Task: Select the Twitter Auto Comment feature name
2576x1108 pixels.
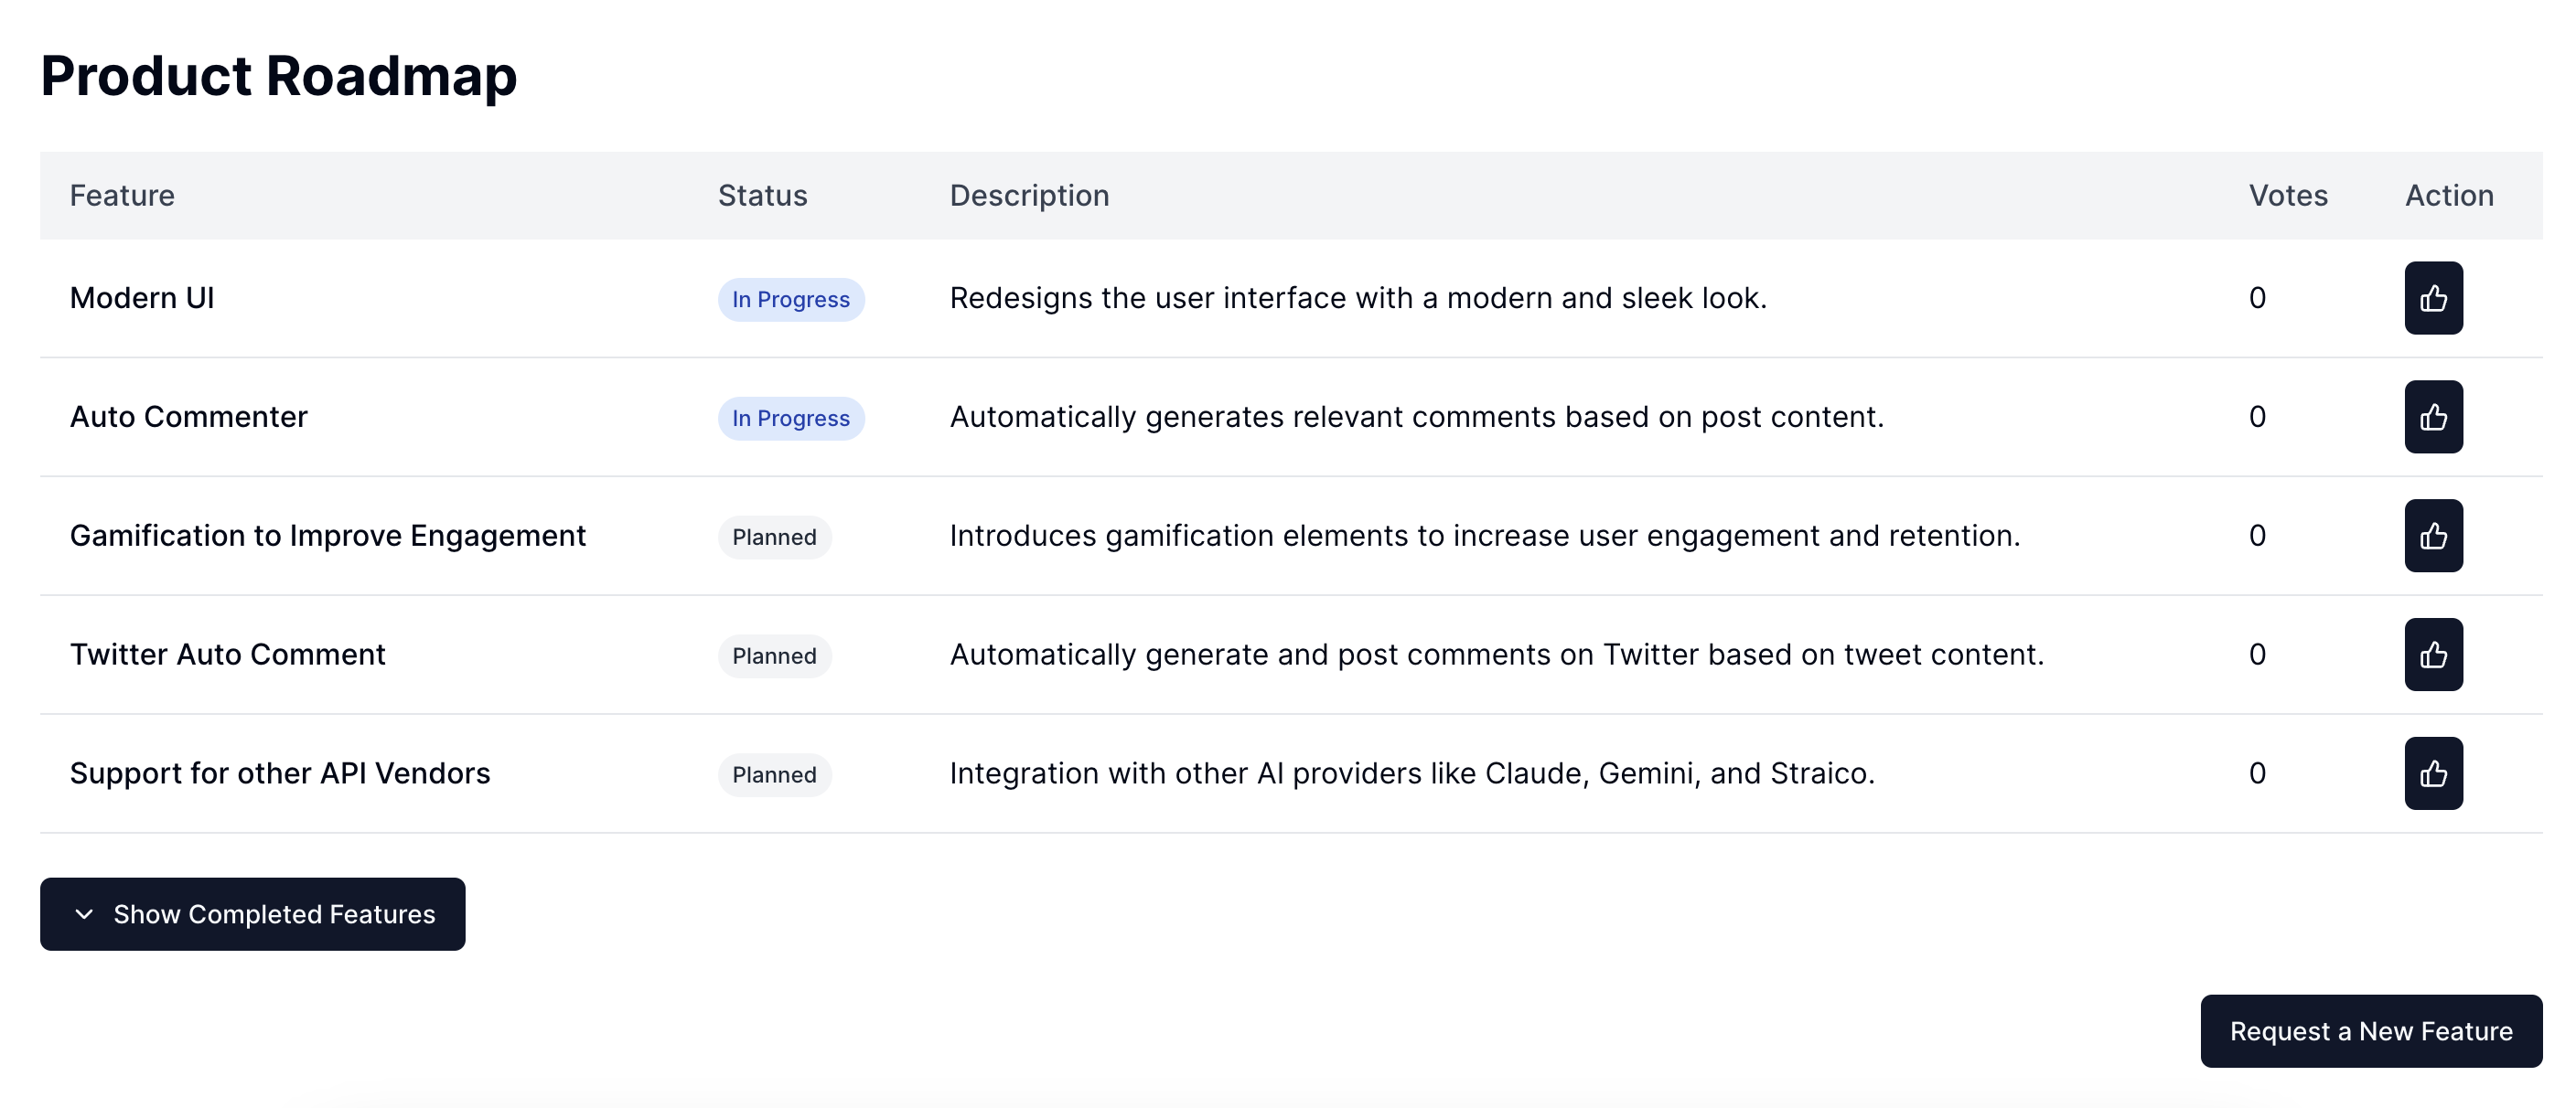Action: tap(227, 655)
